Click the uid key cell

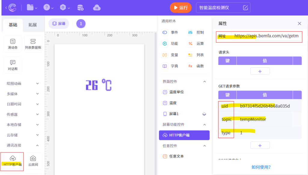click(x=227, y=106)
